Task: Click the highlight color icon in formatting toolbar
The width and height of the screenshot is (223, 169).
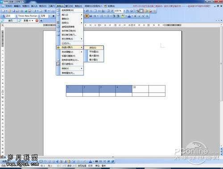Action: [x=123, y=16]
